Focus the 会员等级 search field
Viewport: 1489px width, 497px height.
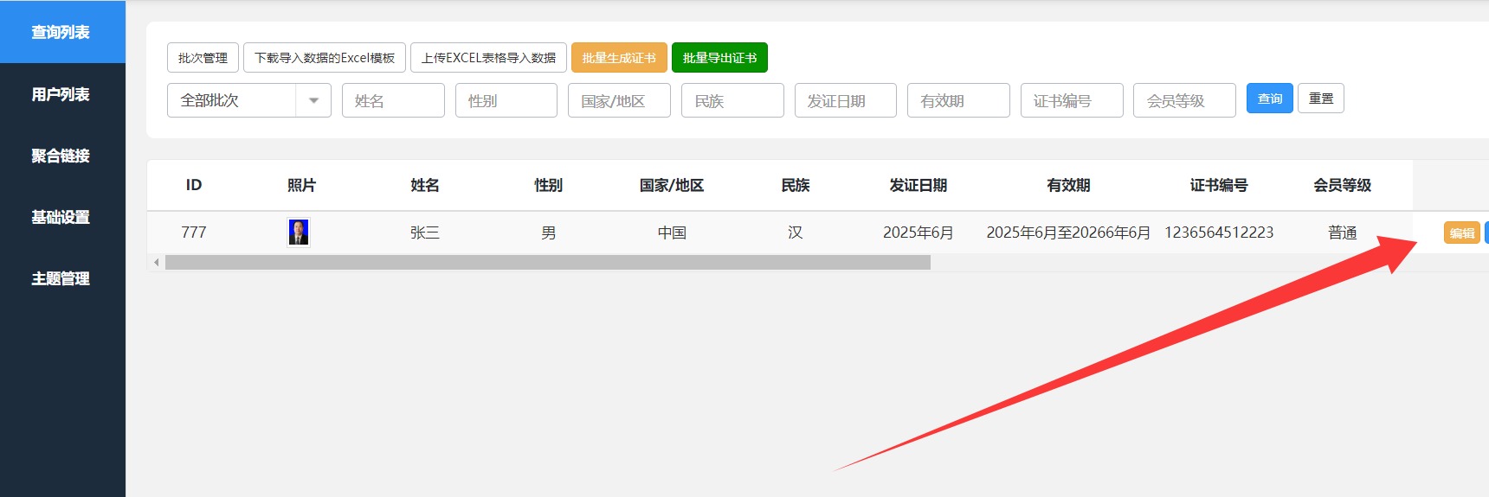click(x=1184, y=100)
